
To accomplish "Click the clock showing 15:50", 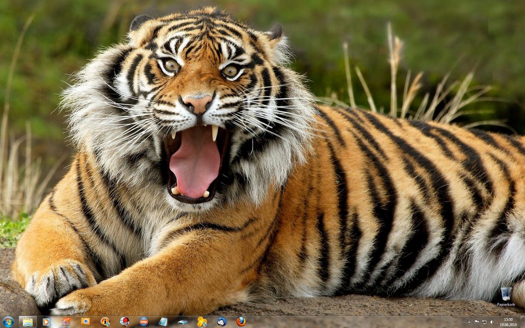I will click(508, 322).
